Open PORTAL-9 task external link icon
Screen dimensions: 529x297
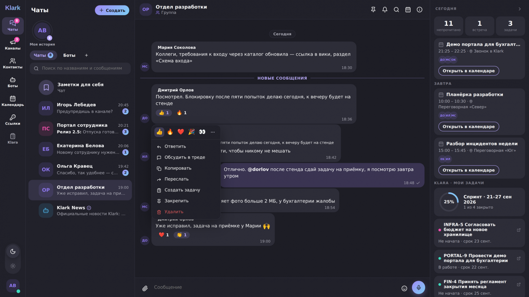[518, 258]
